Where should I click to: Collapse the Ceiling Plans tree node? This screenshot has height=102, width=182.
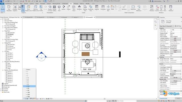tap(3, 43)
